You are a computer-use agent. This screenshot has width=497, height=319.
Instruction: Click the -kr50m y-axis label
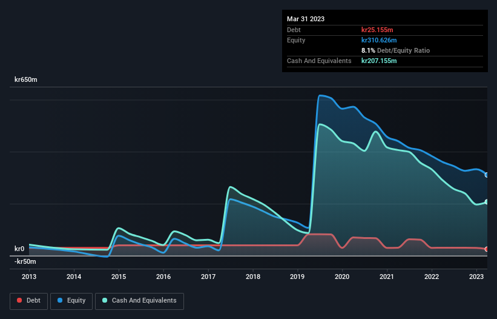[x=25, y=261]
